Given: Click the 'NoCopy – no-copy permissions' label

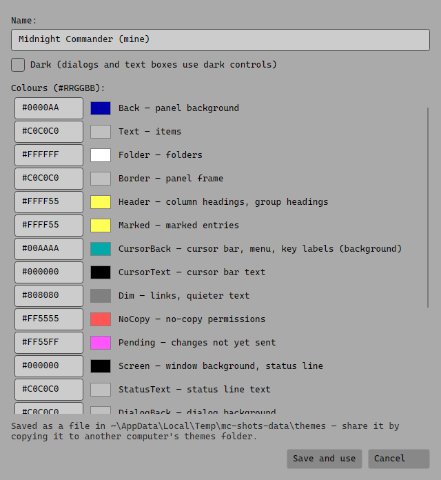Looking at the screenshot, I should 192,319.
